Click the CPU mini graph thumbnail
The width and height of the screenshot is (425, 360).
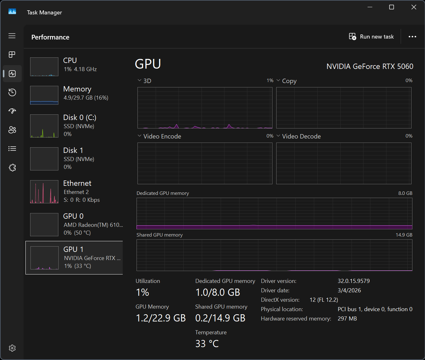click(44, 67)
